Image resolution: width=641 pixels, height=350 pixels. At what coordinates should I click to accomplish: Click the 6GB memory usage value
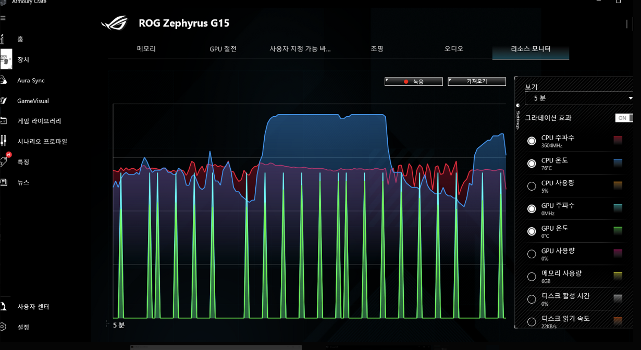coord(546,281)
